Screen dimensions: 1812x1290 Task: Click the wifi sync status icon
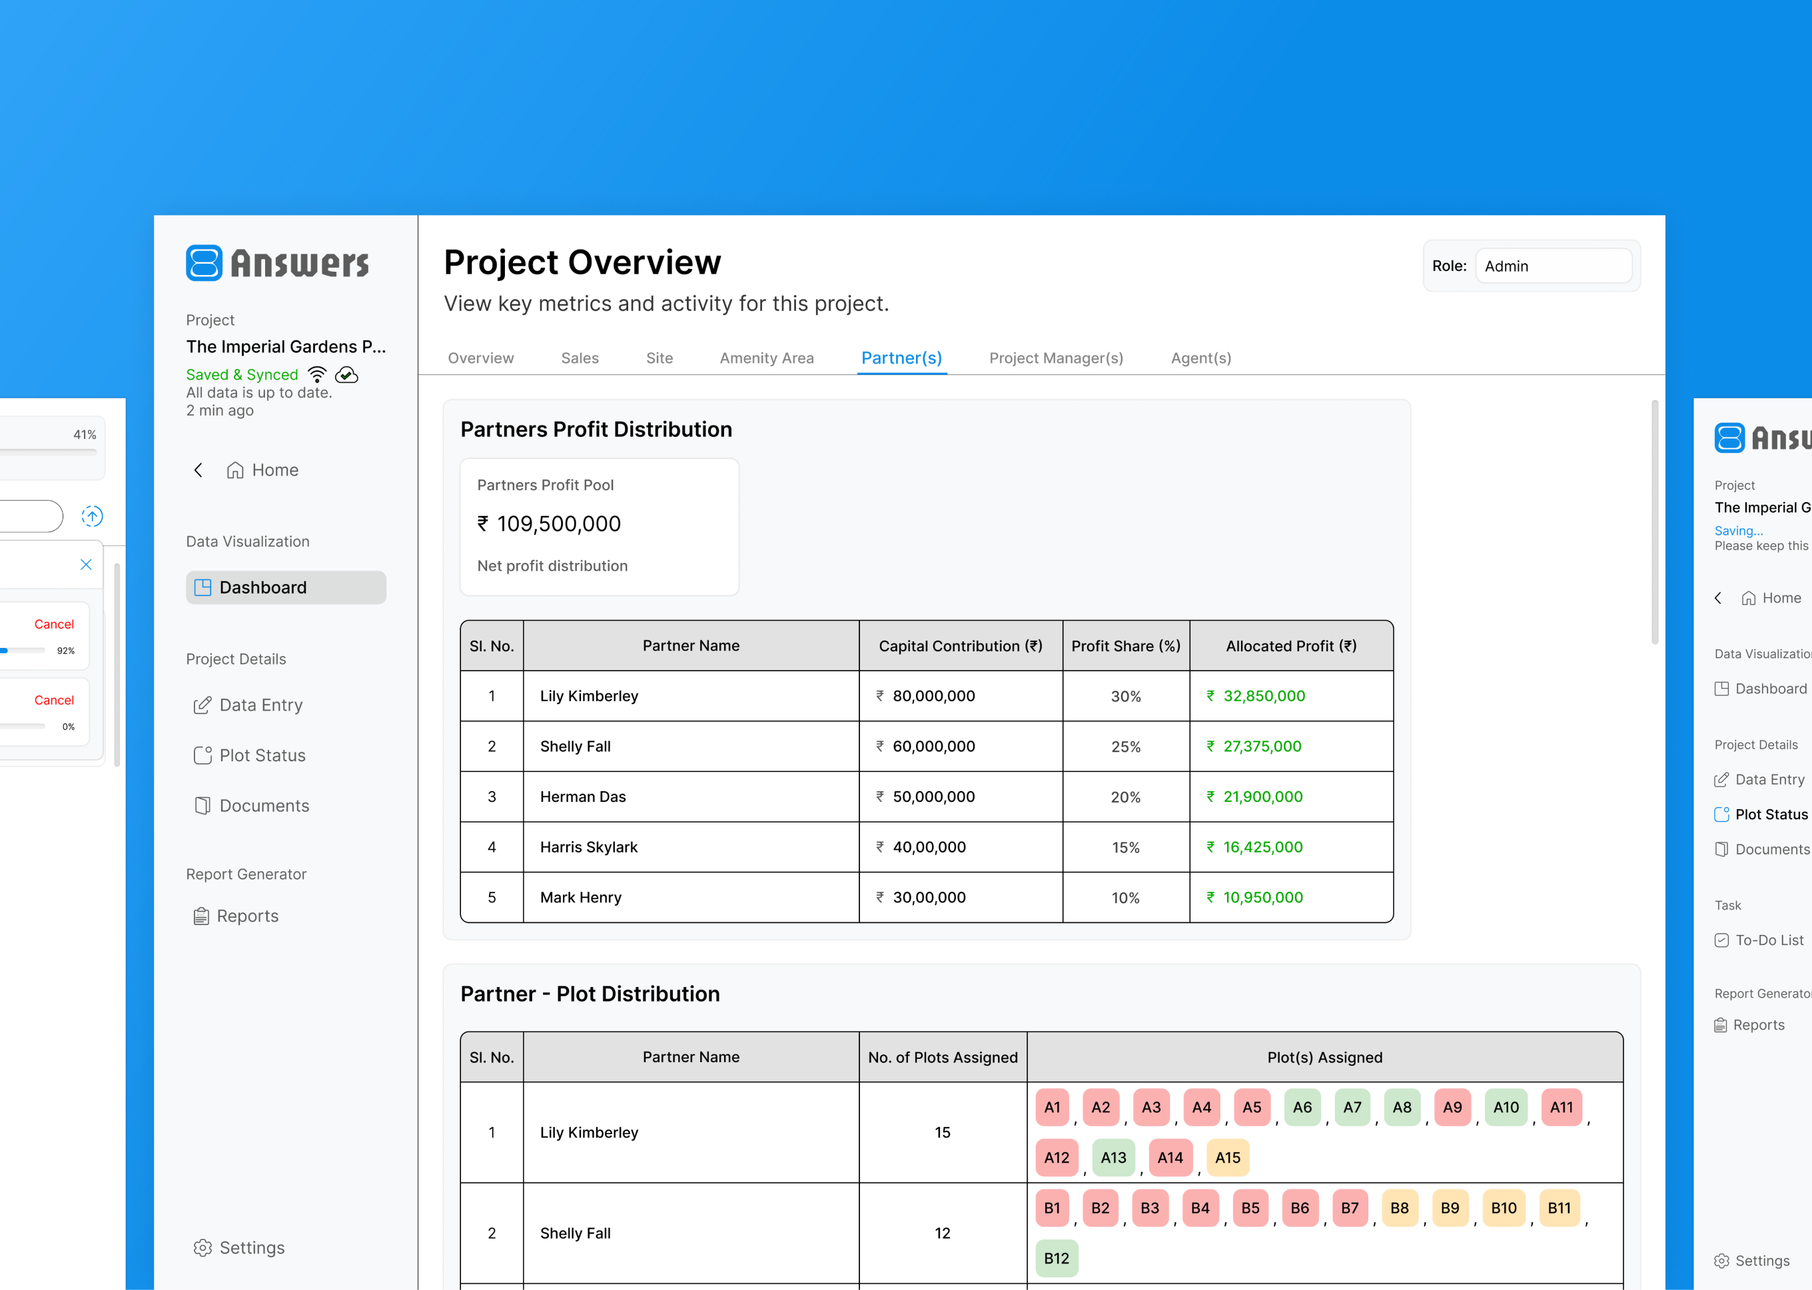(x=317, y=374)
